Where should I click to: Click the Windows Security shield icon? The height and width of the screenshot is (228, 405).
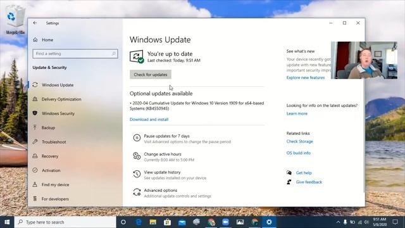tap(35, 113)
